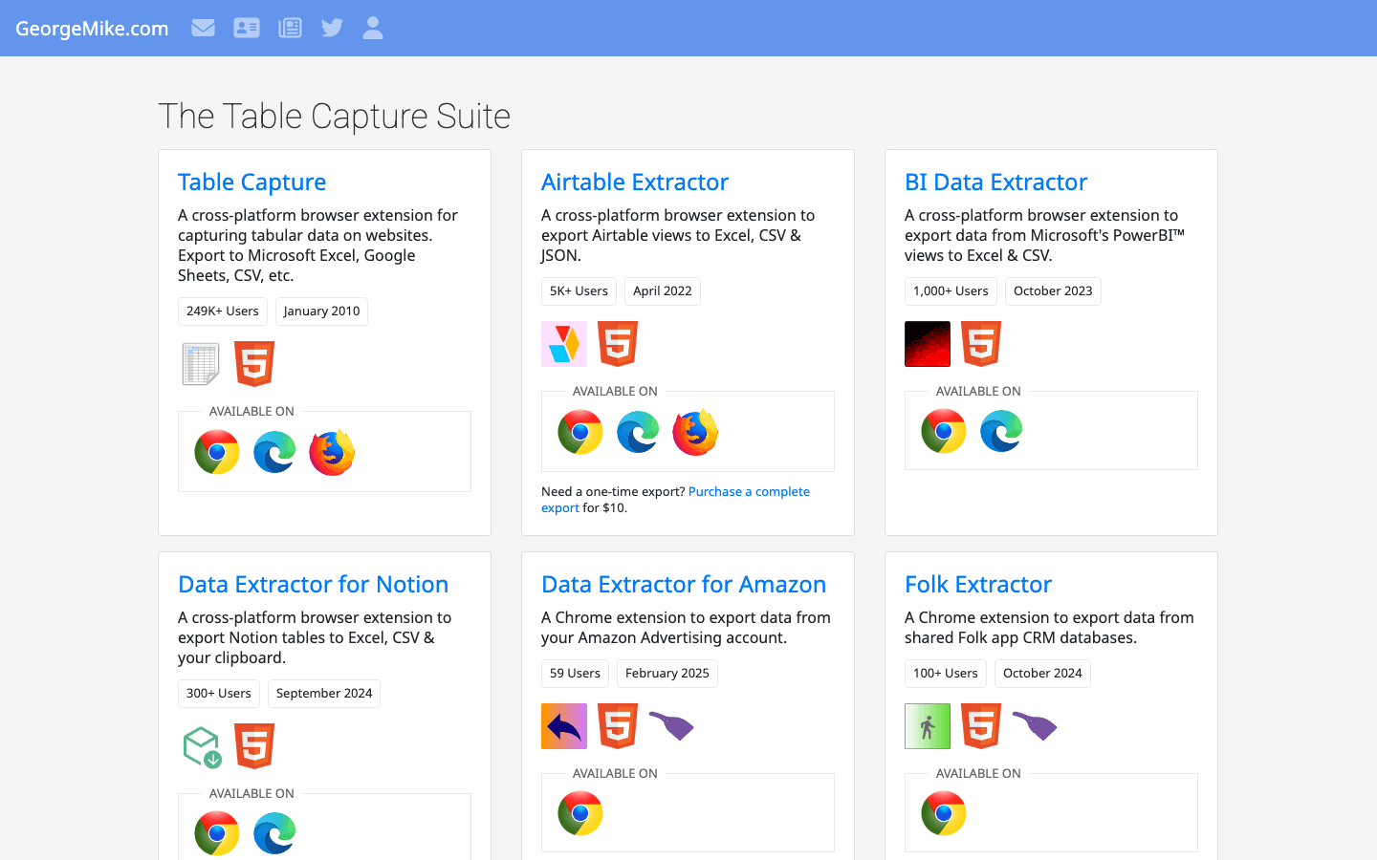Click 'Purchase a complete export' link
Screen dimensions: 1377x860
[749, 491]
